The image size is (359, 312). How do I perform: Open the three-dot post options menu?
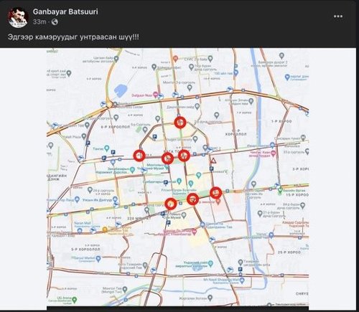pos(338,16)
